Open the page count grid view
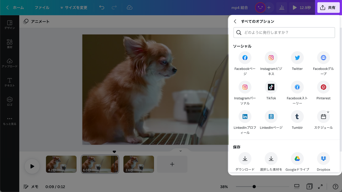The image size is (342, 192). pos(309,186)
